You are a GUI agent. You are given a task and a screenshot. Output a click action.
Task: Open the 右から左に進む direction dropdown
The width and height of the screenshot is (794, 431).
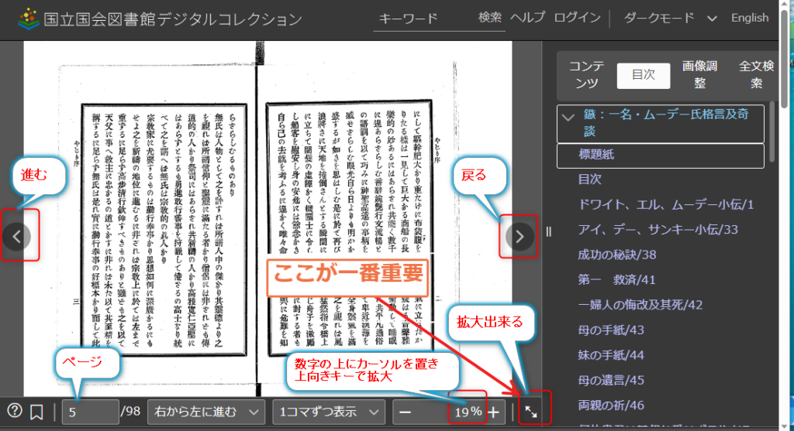(x=205, y=412)
